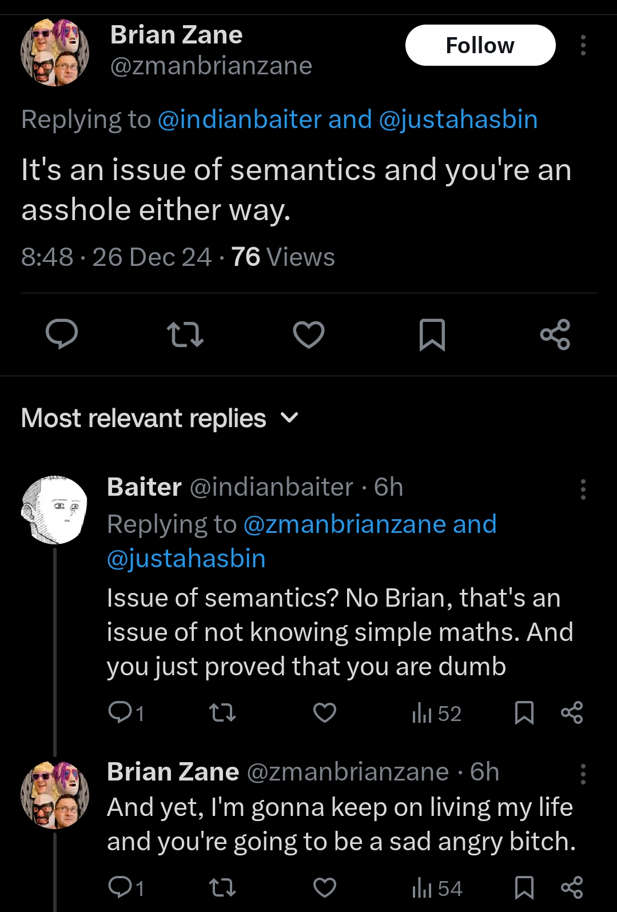Screen dimensions: 617x912
Task: Like Baiter's reply about simple maths
Action: (325, 713)
